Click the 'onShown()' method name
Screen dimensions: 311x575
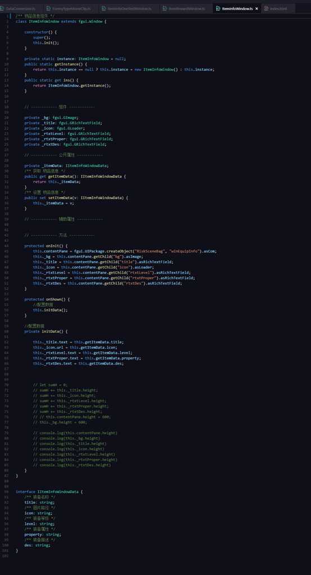(56, 299)
